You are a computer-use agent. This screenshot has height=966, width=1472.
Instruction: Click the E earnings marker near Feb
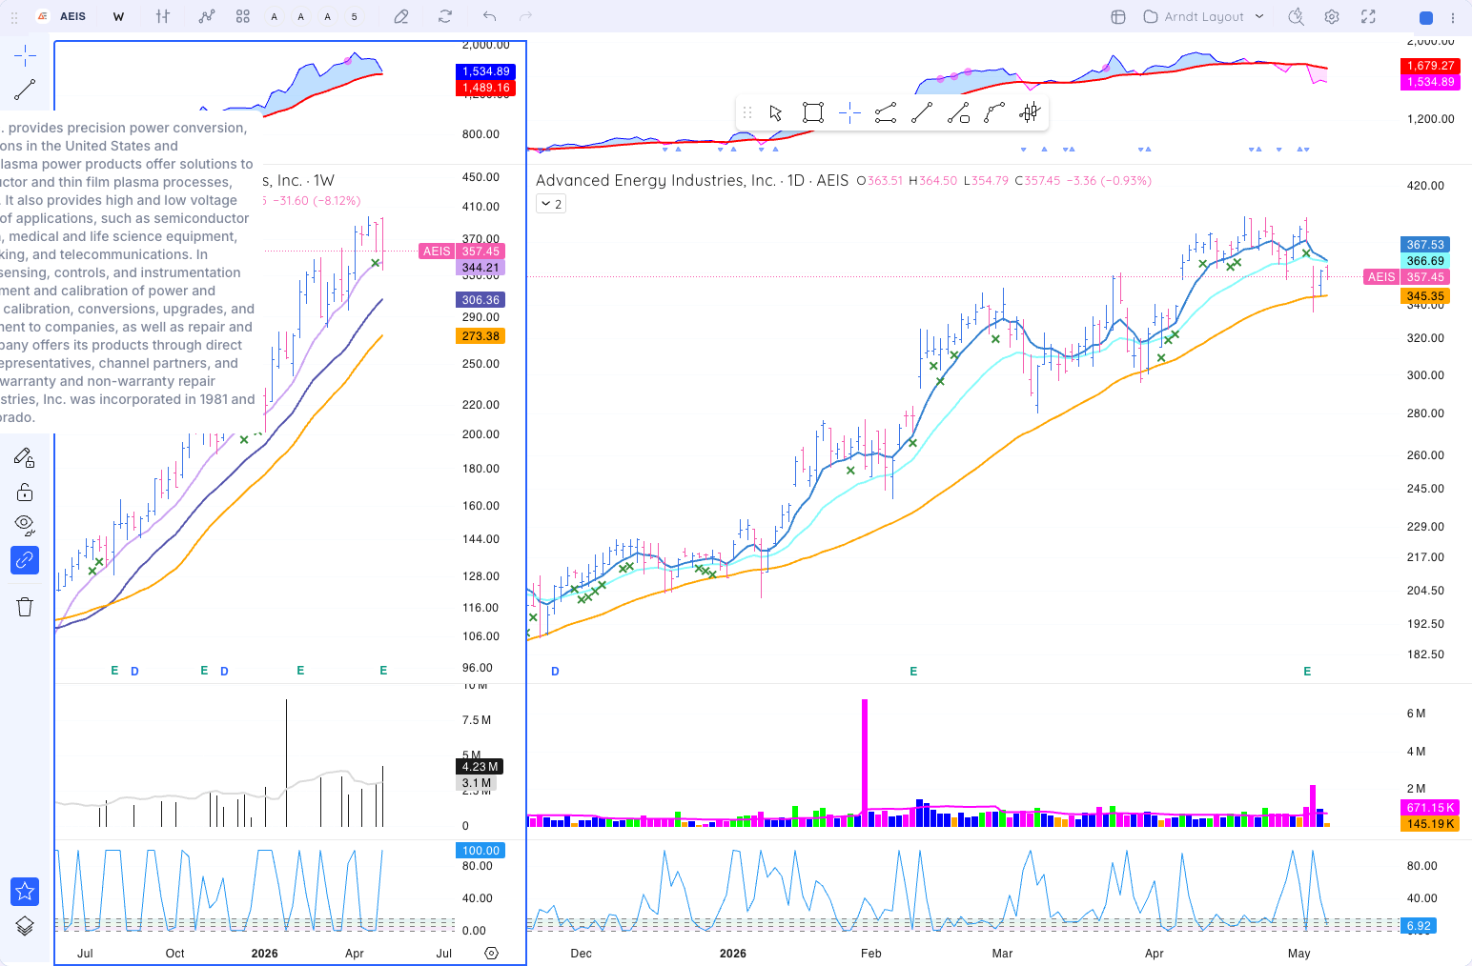913,672
